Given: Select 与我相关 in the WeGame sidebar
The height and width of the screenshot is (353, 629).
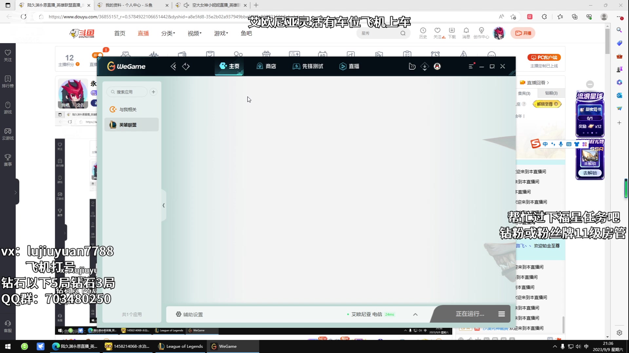Looking at the screenshot, I should (x=131, y=109).
